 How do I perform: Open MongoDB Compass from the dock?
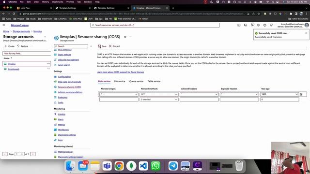pyautogui.click(x=131, y=166)
